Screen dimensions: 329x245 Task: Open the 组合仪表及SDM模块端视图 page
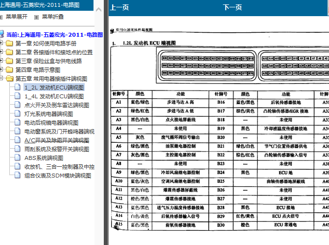tap(58, 176)
